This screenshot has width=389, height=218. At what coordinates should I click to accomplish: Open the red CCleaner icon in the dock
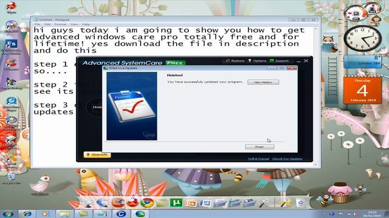click(x=118, y=203)
